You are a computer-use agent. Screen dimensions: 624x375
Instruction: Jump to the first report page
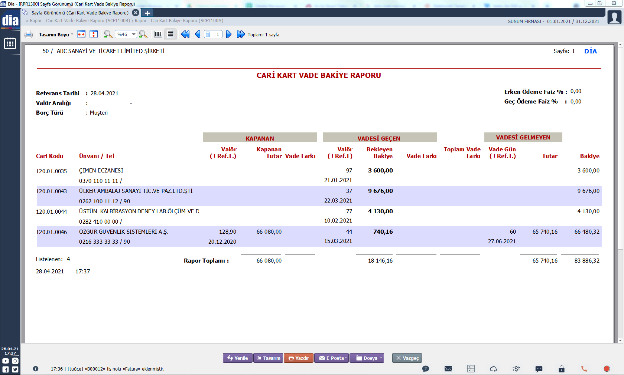click(185, 34)
